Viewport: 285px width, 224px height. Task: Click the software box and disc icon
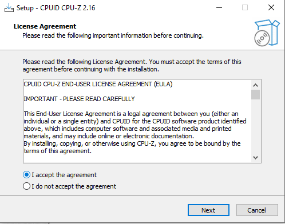tap(267, 33)
